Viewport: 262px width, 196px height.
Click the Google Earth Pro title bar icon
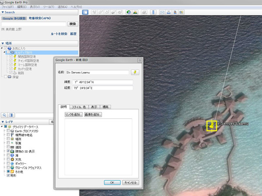coord(2,2)
